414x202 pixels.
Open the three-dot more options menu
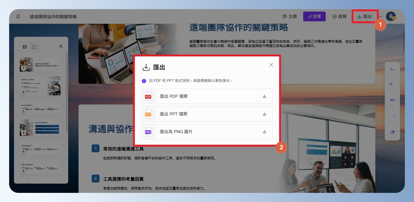pyautogui.click(x=381, y=16)
